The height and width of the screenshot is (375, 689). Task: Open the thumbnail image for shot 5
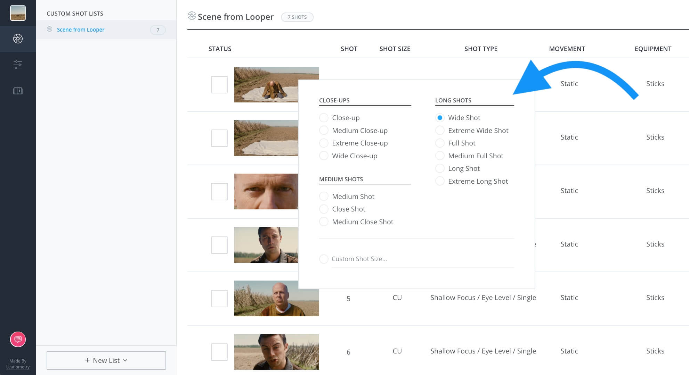coord(276,298)
